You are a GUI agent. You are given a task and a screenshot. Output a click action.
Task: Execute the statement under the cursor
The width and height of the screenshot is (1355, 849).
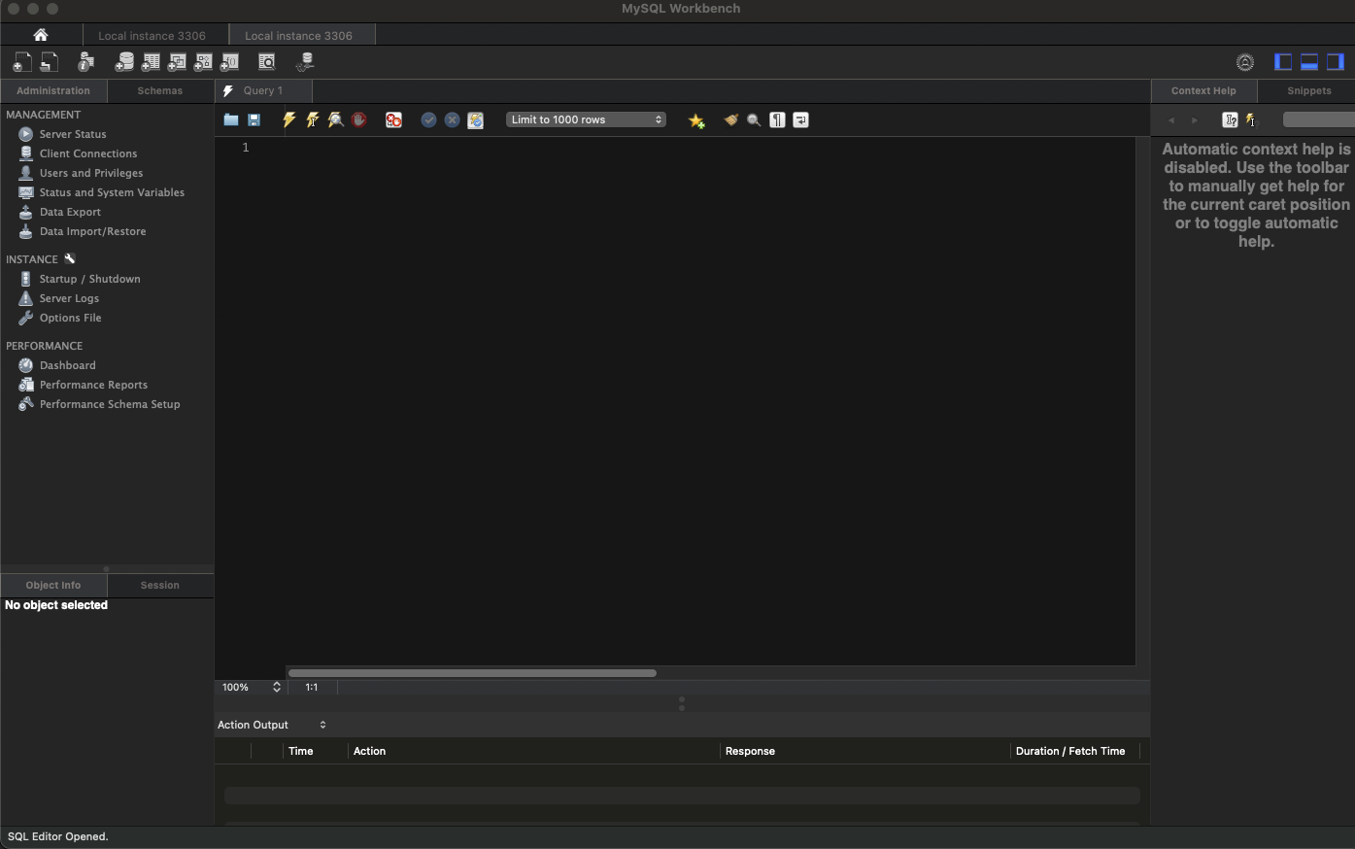click(x=312, y=119)
